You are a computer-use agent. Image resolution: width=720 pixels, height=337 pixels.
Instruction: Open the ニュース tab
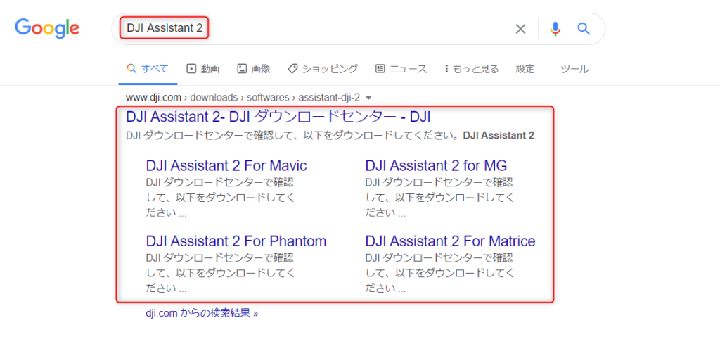click(401, 69)
